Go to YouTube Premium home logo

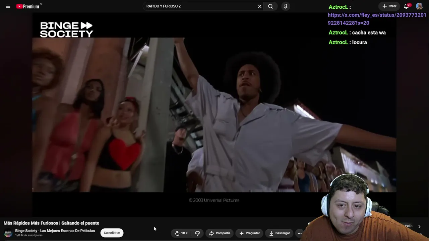tap(28, 6)
